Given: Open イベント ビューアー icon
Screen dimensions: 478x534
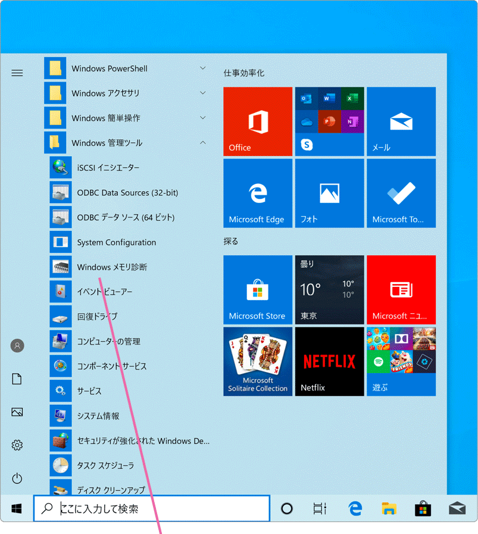Looking at the screenshot, I should [61, 292].
